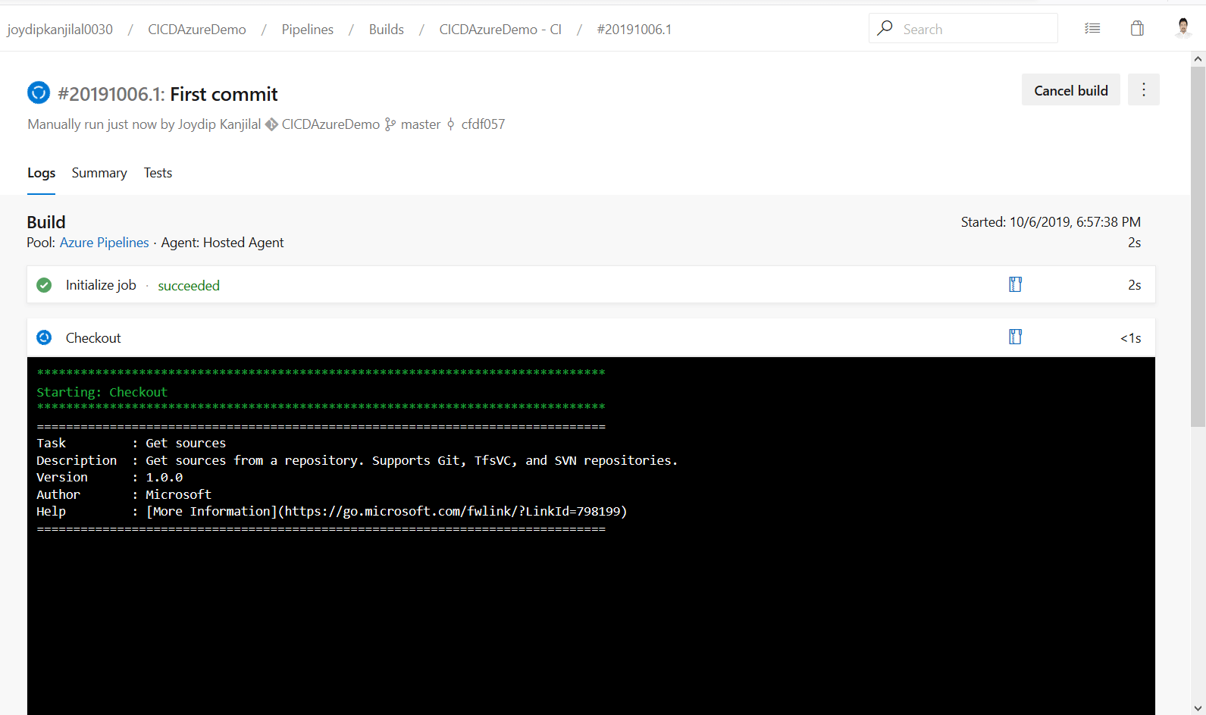The image size is (1206, 715).
Task: Open the user profile avatar
Action: point(1183,29)
